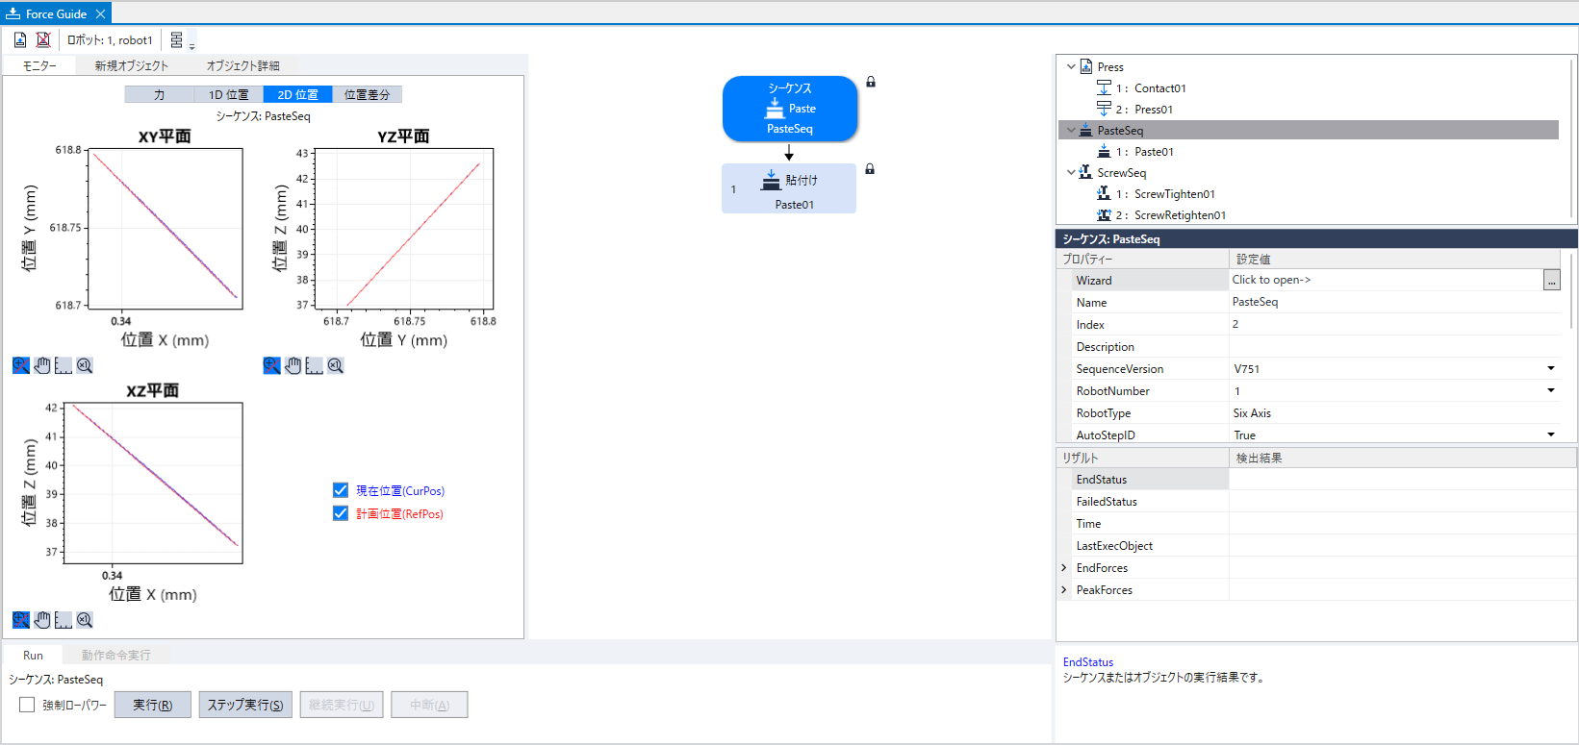The image size is (1579, 745).
Task: Select the 1D 位置 graph tab
Action: 228,94
